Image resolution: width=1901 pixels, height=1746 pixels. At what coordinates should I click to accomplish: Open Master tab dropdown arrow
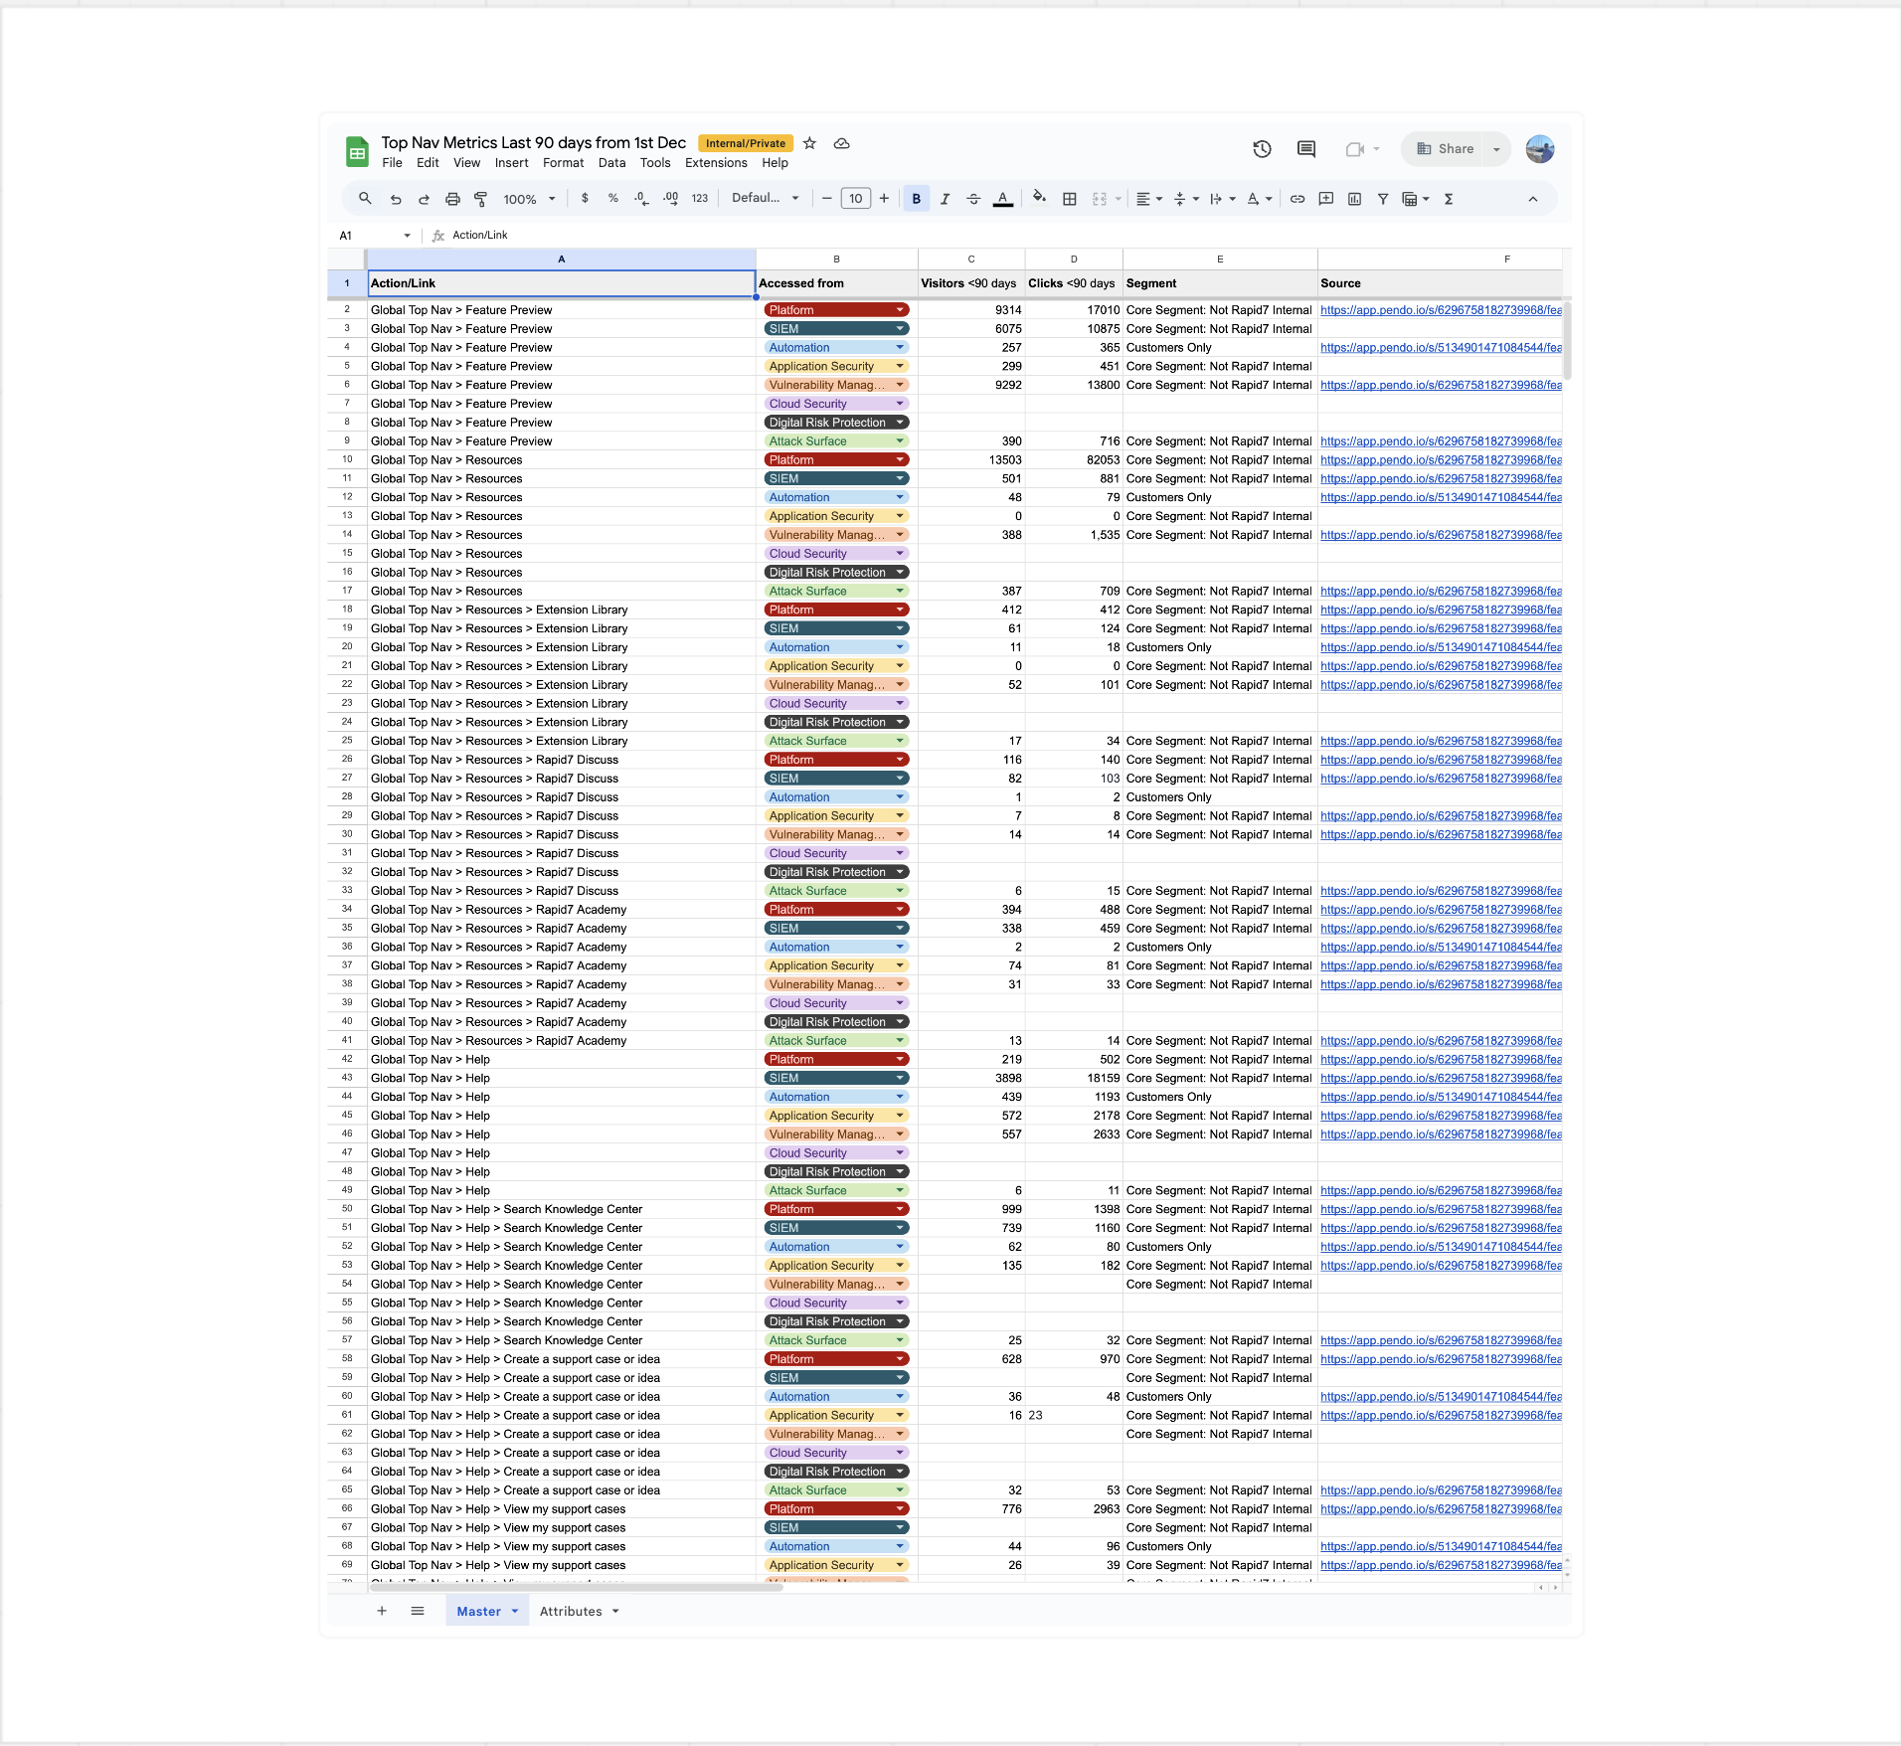pyautogui.click(x=515, y=1612)
